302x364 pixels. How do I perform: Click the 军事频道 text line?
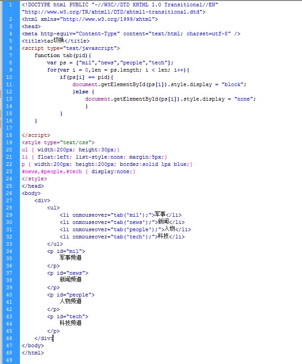[x=71, y=257]
